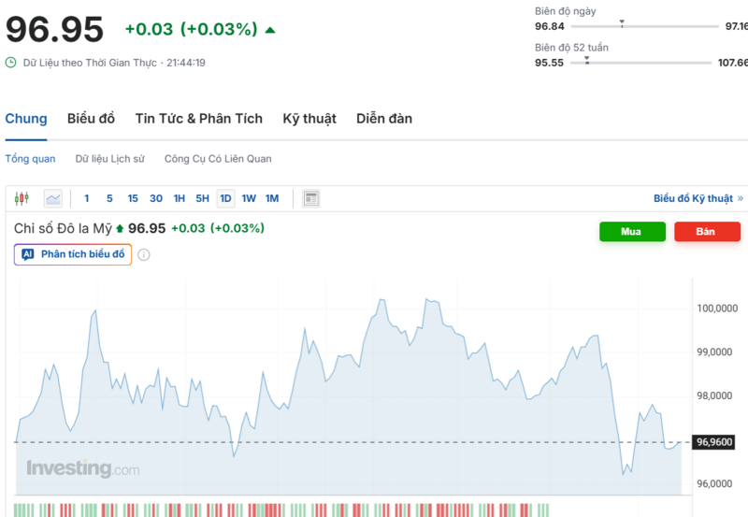This screenshot has width=748, height=517.
Task: Click the AI badge icon
Action: [27, 254]
